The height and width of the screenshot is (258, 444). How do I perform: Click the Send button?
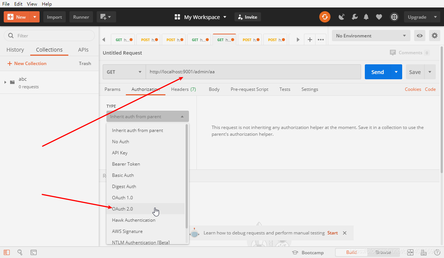point(377,71)
